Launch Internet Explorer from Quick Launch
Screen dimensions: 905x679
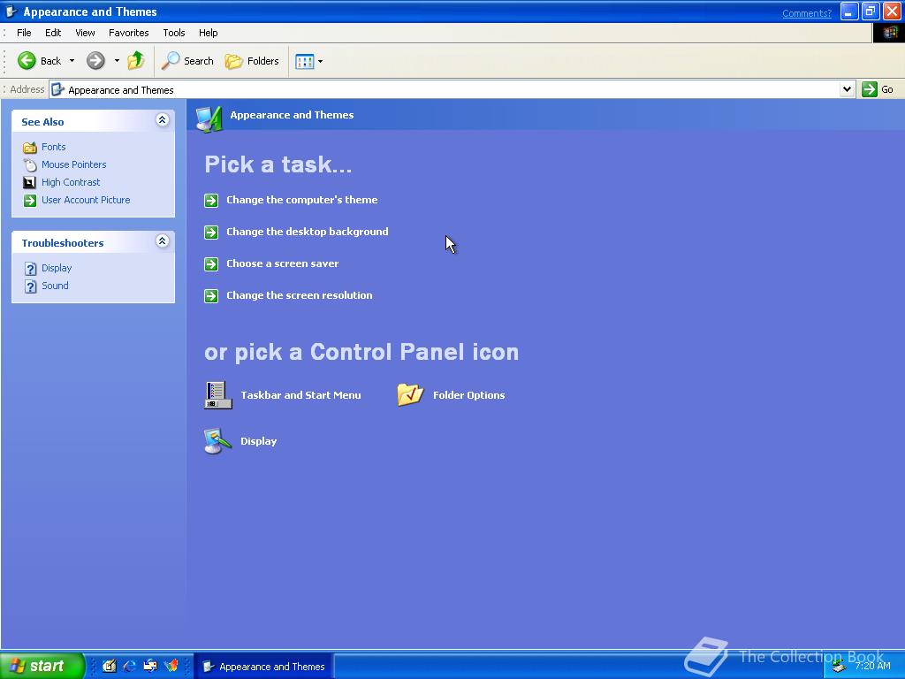coord(129,666)
